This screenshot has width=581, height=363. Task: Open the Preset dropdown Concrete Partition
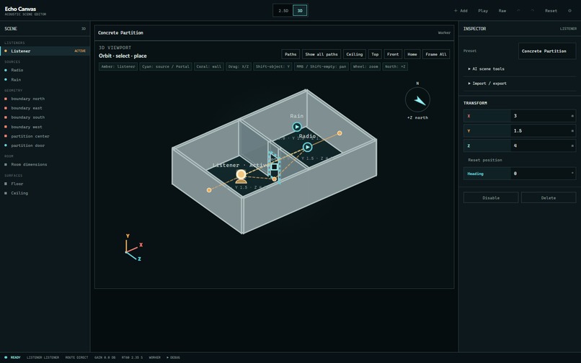[x=547, y=51]
